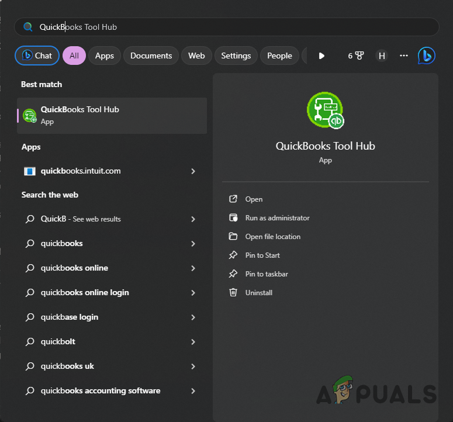Expand the quickbooks suggestion chevron

tap(193, 244)
